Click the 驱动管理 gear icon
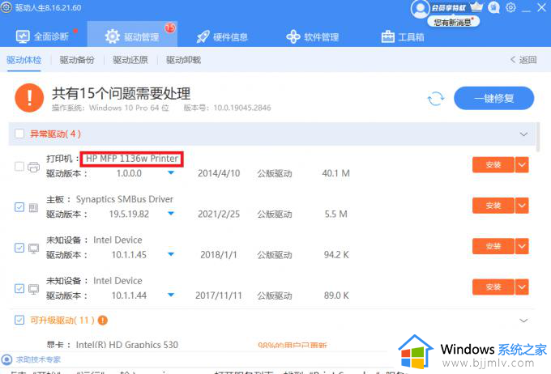The width and height of the screenshot is (551, 374). click(113, 36)
